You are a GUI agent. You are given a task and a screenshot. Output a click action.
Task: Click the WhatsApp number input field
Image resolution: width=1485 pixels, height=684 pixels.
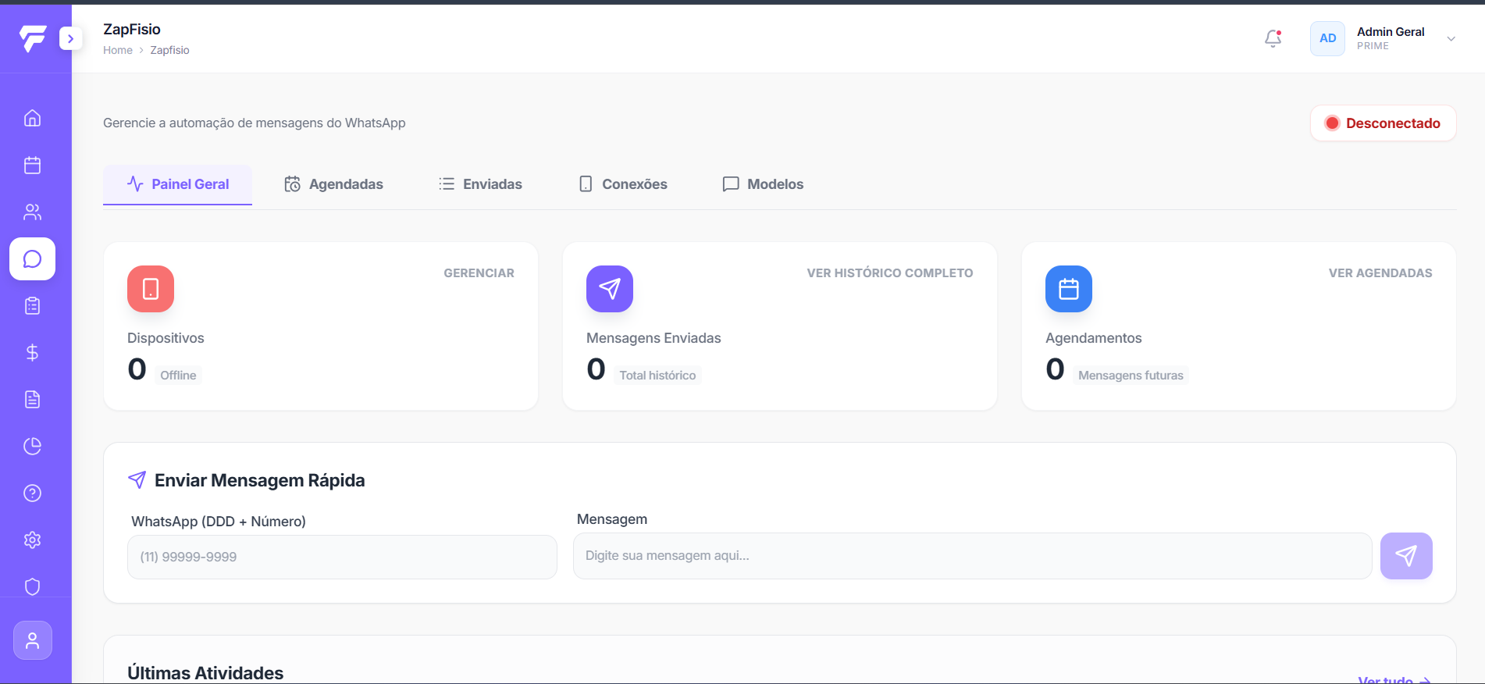[x=342, y=557]
